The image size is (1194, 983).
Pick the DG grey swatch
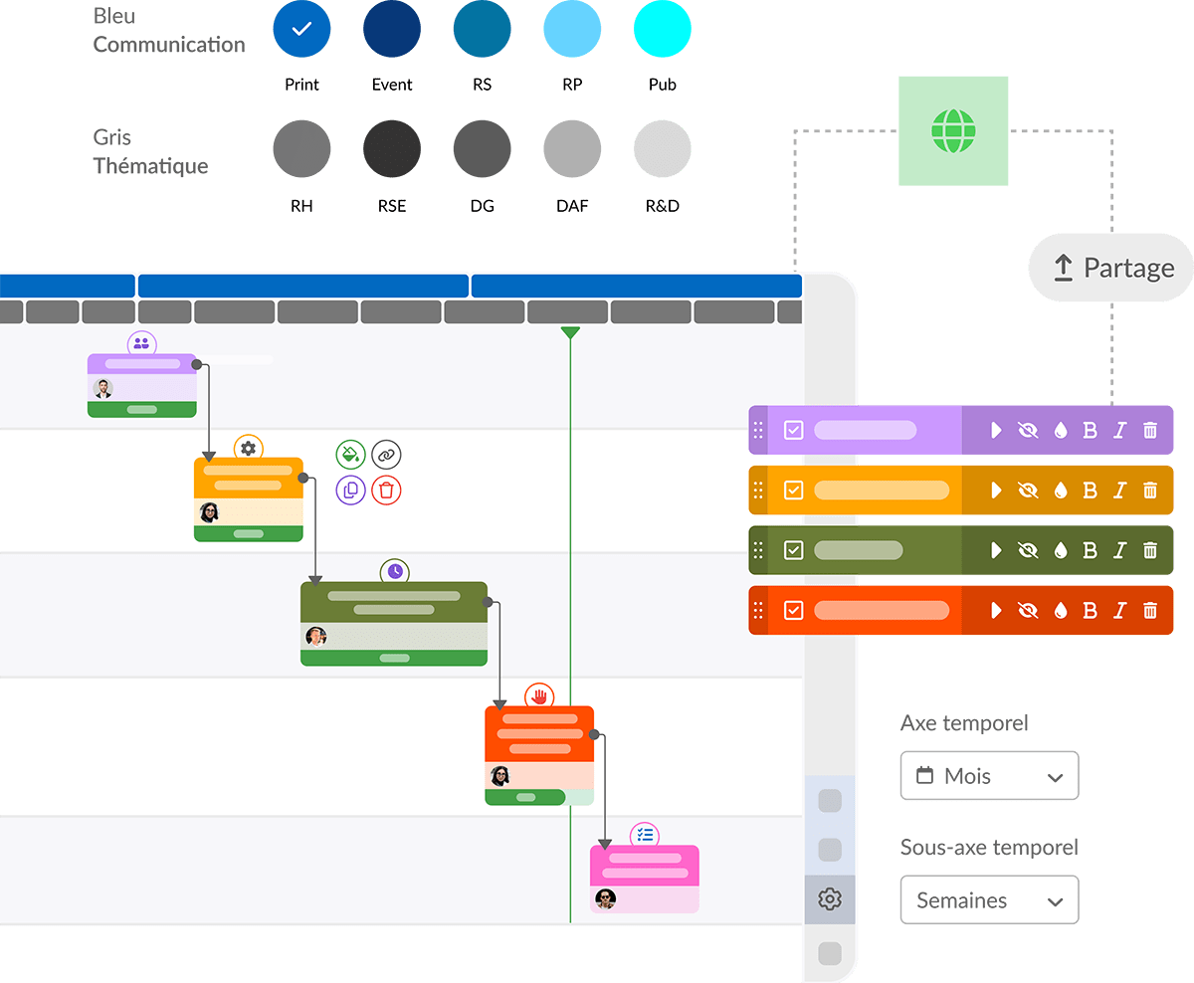point(483,150)
